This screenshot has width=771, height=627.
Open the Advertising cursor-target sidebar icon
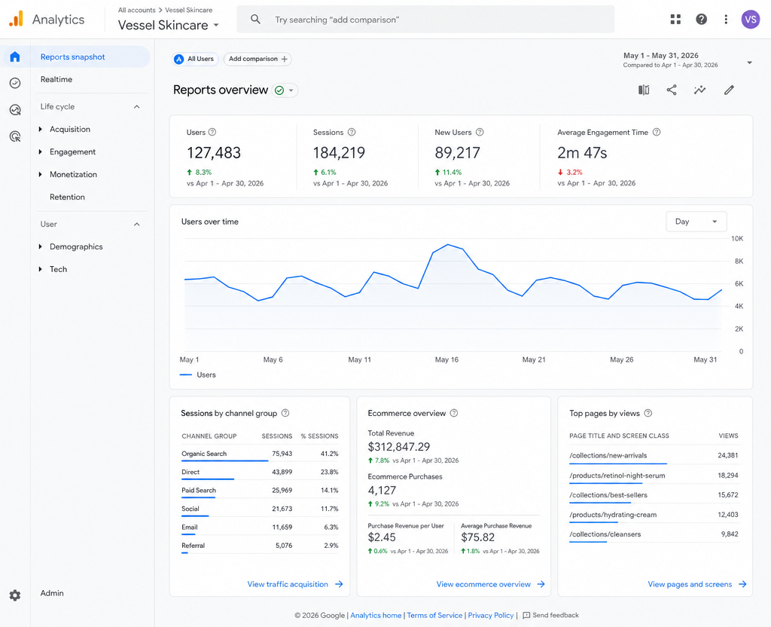15,136
